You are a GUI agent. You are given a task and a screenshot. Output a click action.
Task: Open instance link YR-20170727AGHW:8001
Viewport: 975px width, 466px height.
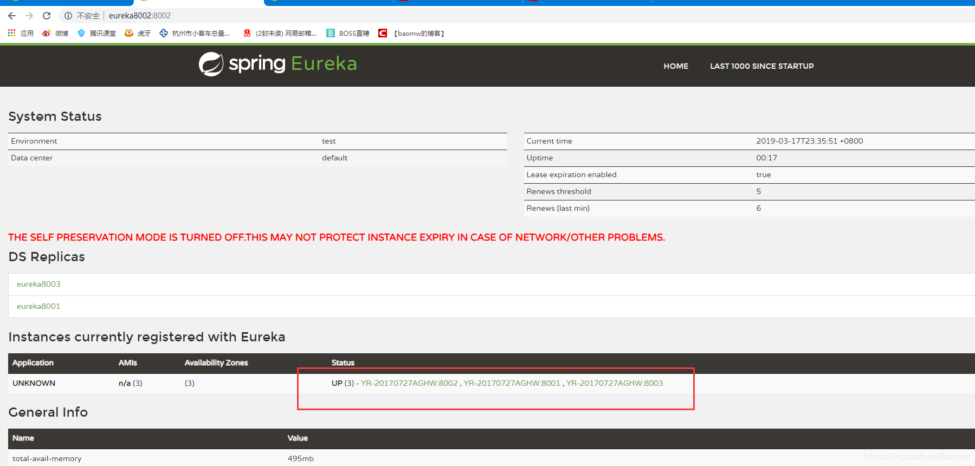pyautogui.click(x=512, y=383)
